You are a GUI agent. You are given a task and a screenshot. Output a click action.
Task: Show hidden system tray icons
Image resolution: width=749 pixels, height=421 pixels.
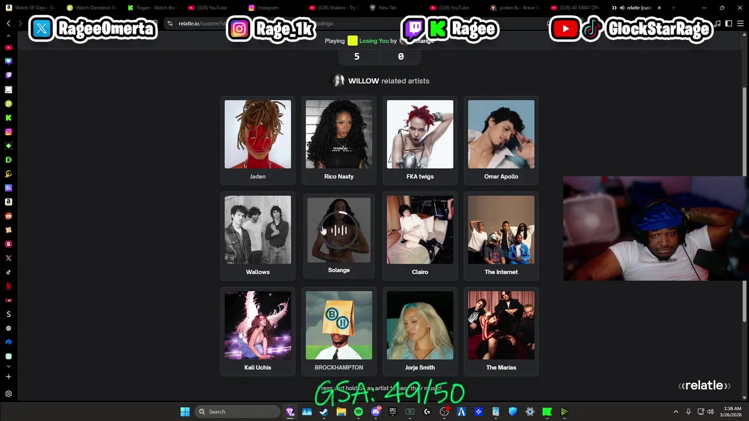(x=676, y=412)
